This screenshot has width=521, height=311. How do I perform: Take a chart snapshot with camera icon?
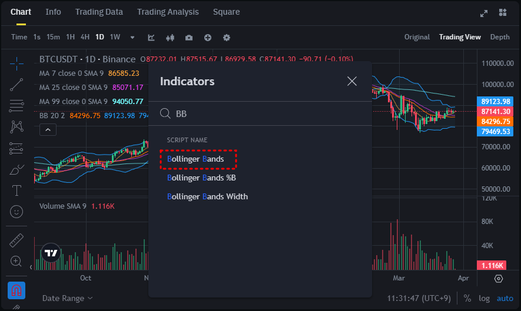pos(189,38)
